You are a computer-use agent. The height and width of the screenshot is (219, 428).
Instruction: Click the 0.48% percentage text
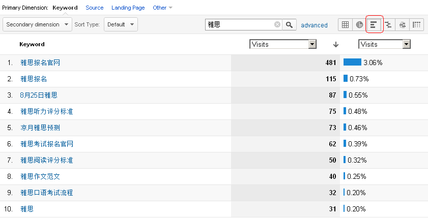[x=358, y=111]
